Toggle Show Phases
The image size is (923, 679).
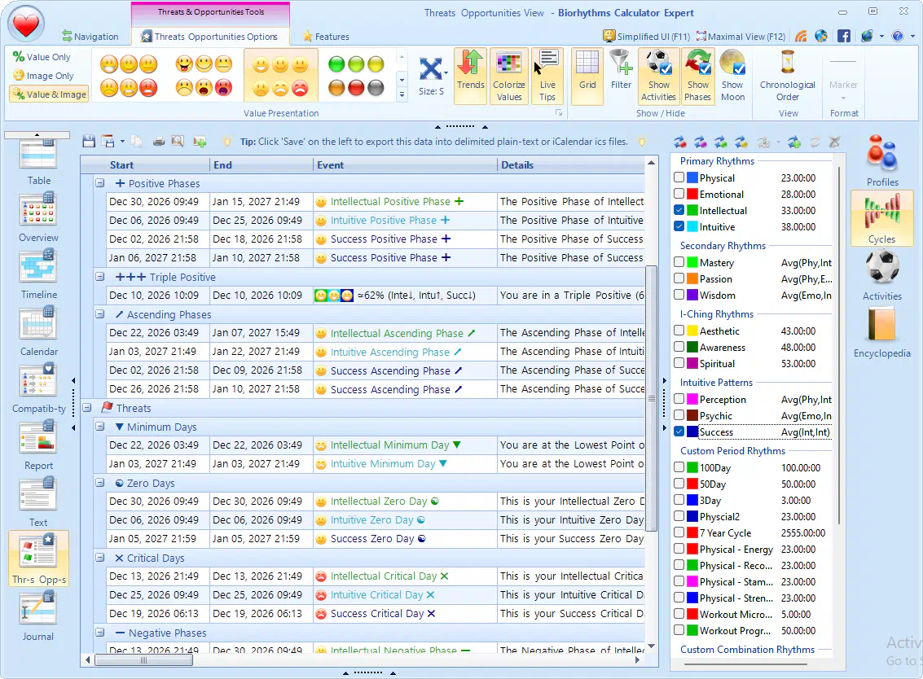697,77
